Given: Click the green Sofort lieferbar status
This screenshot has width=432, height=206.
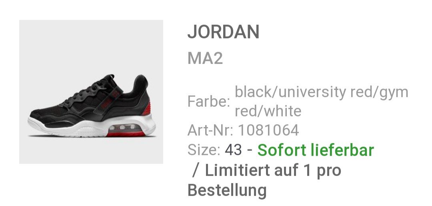Looking at the screenshot, I should [x=316, y=150].
